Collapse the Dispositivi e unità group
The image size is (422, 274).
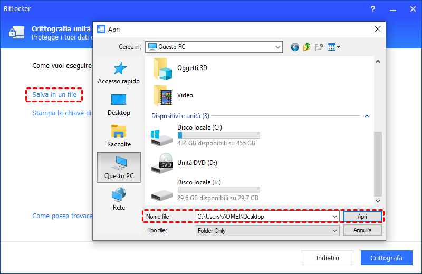[x=367, y=116]
